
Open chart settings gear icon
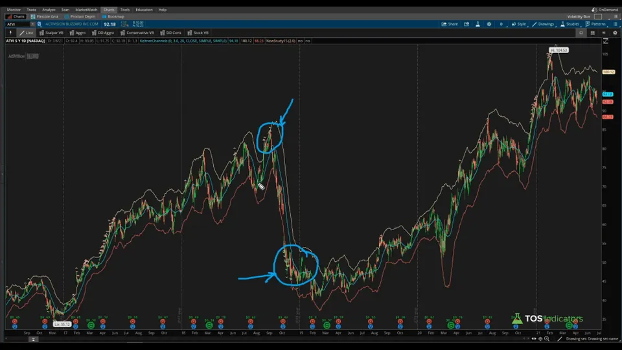point(489,24)
